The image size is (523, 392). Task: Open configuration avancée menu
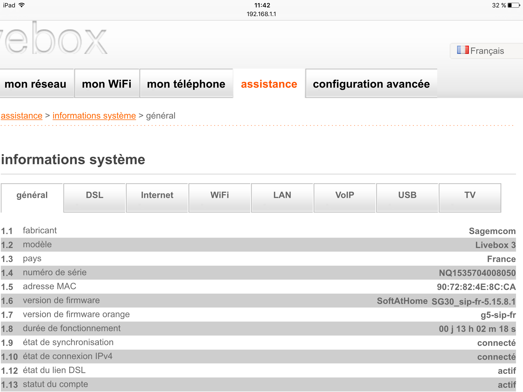click(371, 84)
